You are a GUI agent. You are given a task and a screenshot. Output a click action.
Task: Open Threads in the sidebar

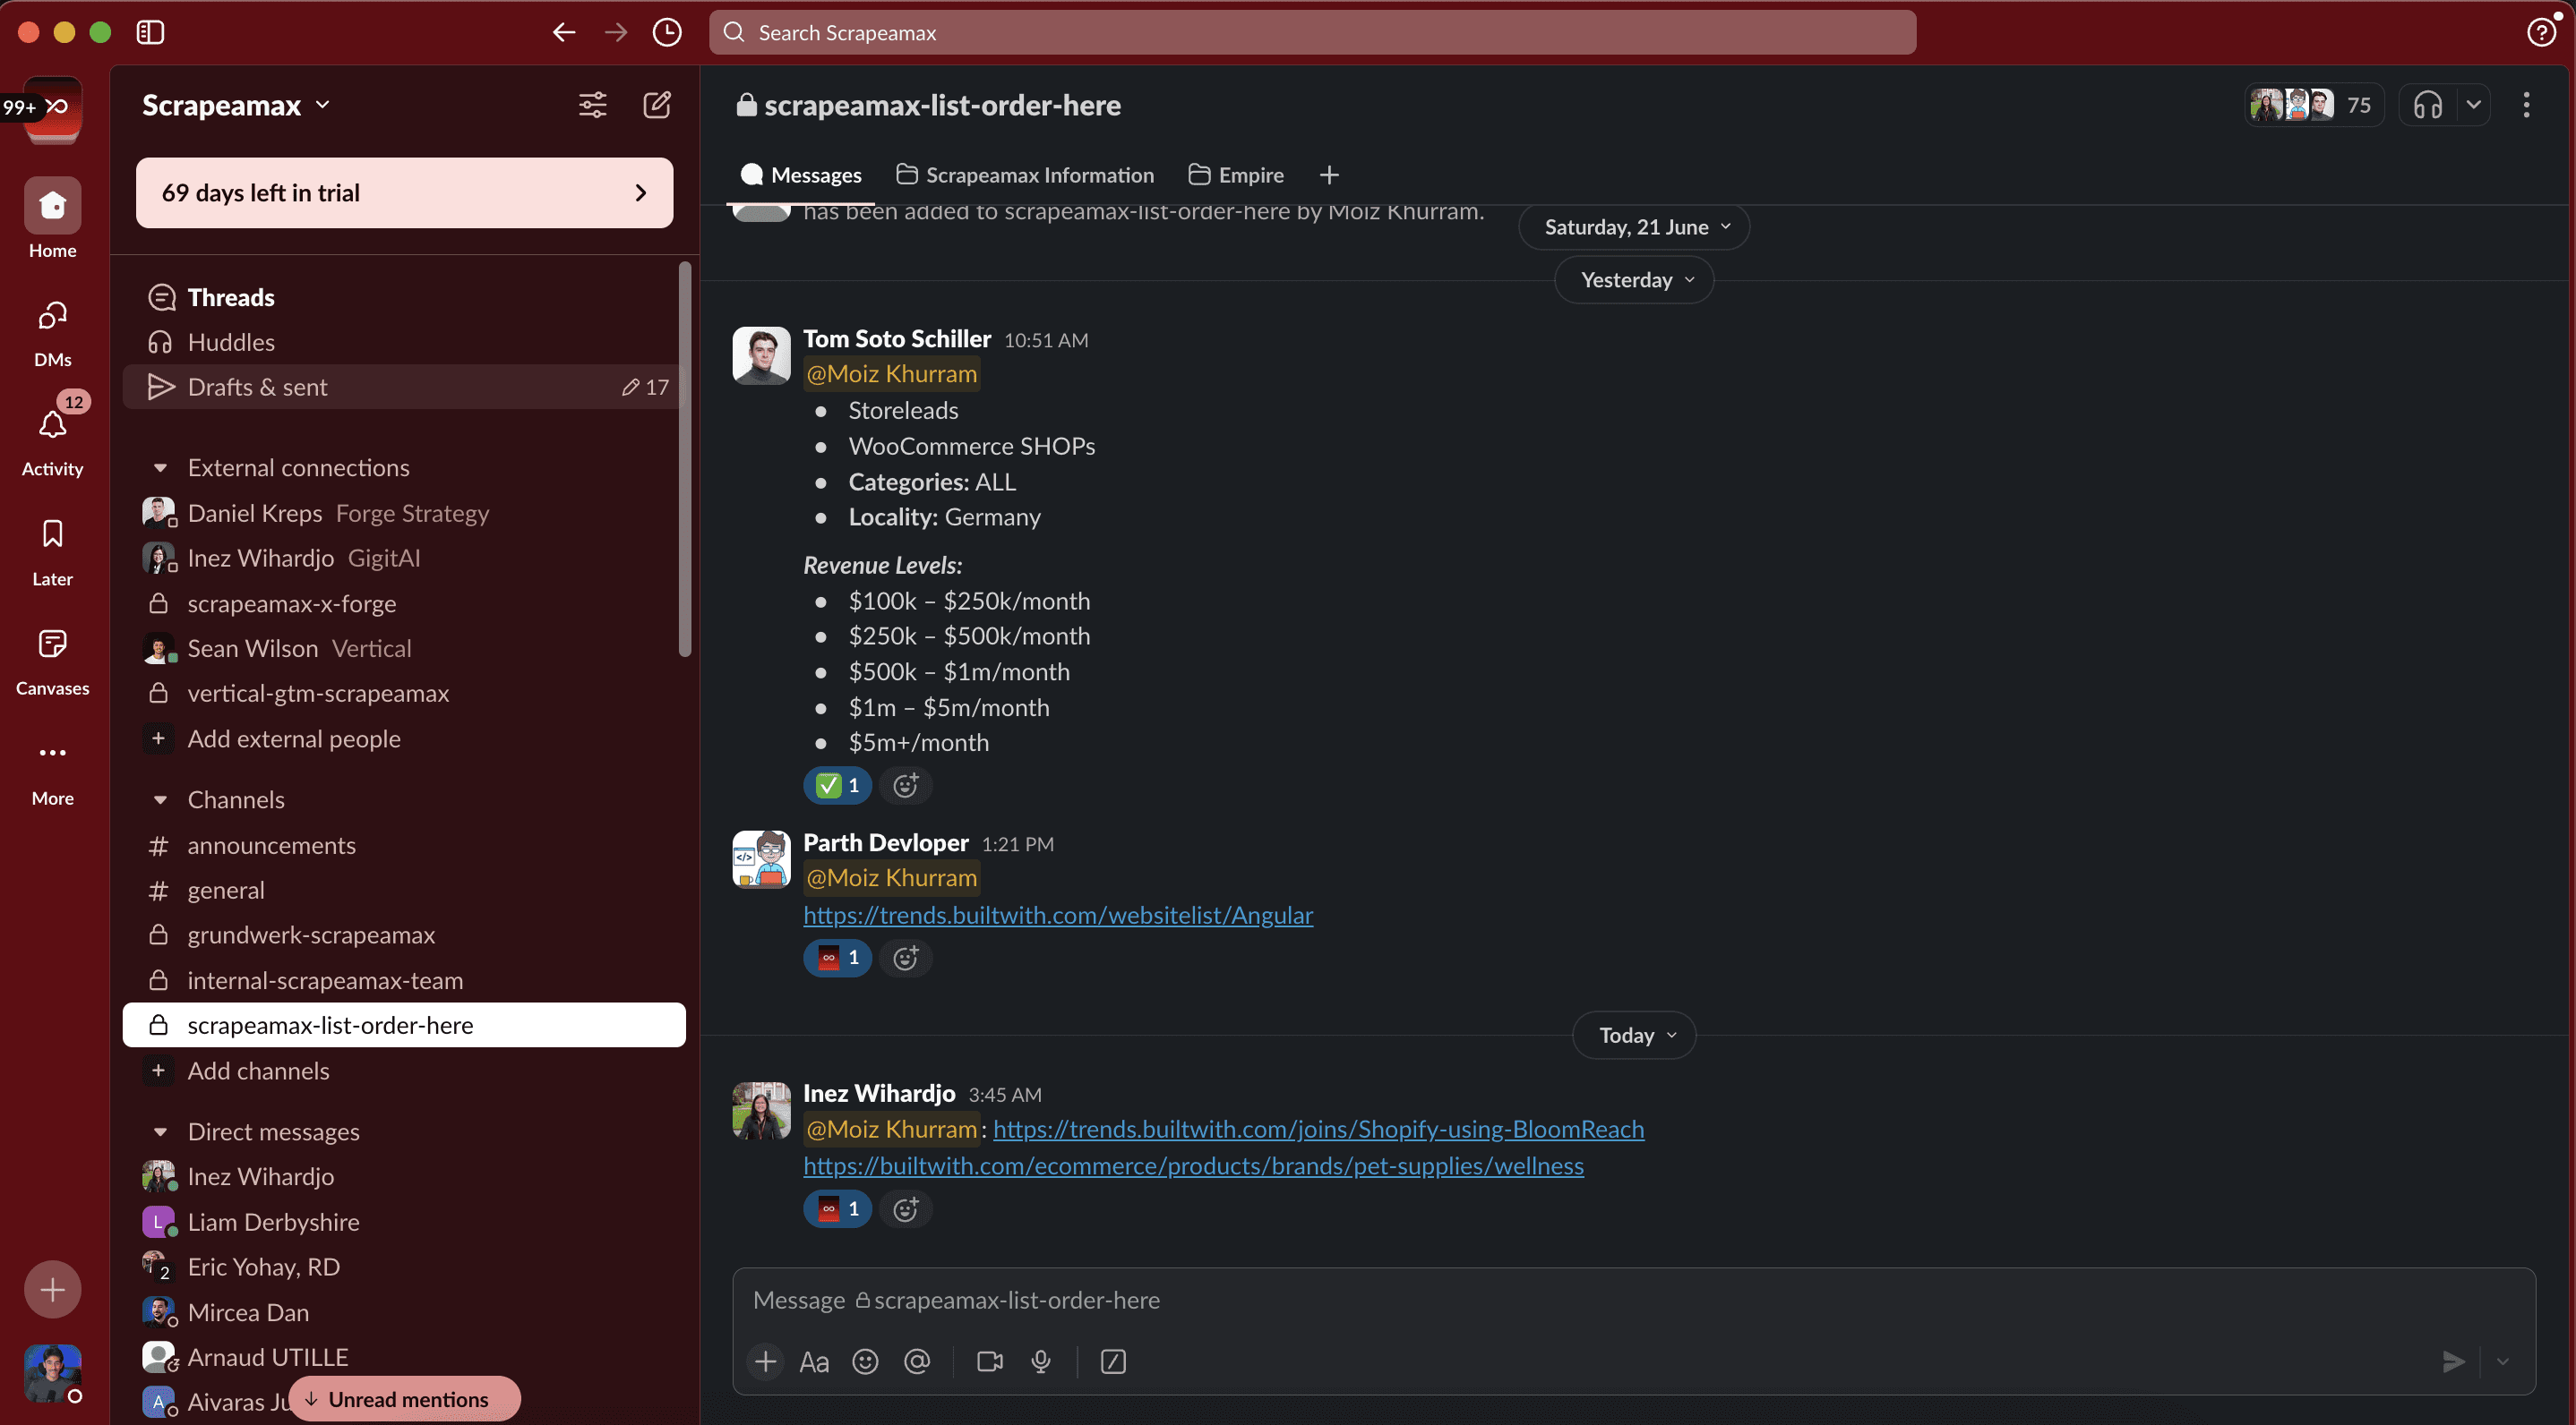[404, 297]
